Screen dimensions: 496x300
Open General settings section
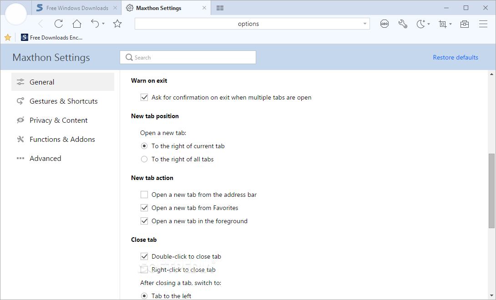click(x=63, y=82)
